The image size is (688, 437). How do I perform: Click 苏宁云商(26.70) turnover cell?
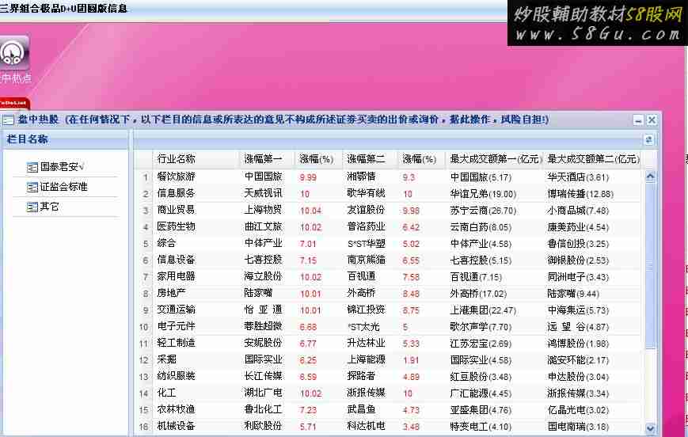[483, 211]
